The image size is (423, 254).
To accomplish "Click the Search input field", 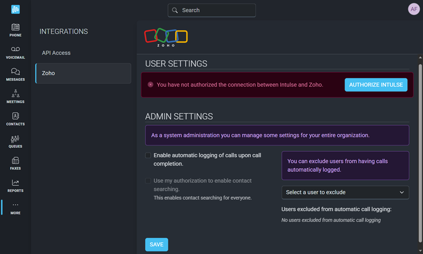I will tap(211, 10).
